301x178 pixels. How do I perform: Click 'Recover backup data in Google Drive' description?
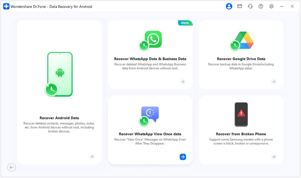pos(241,66)
